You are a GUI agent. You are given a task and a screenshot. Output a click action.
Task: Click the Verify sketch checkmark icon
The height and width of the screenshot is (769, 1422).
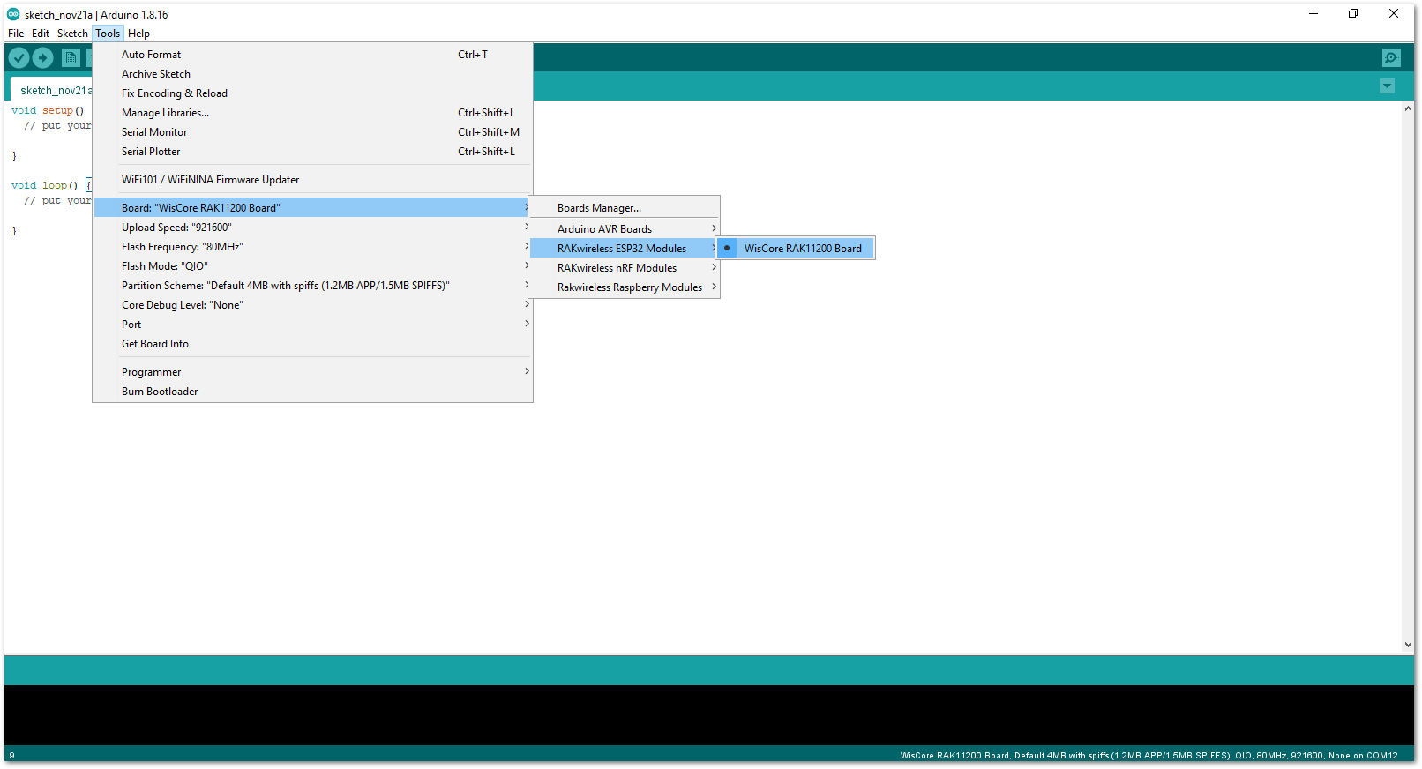(x=19, y=58)
